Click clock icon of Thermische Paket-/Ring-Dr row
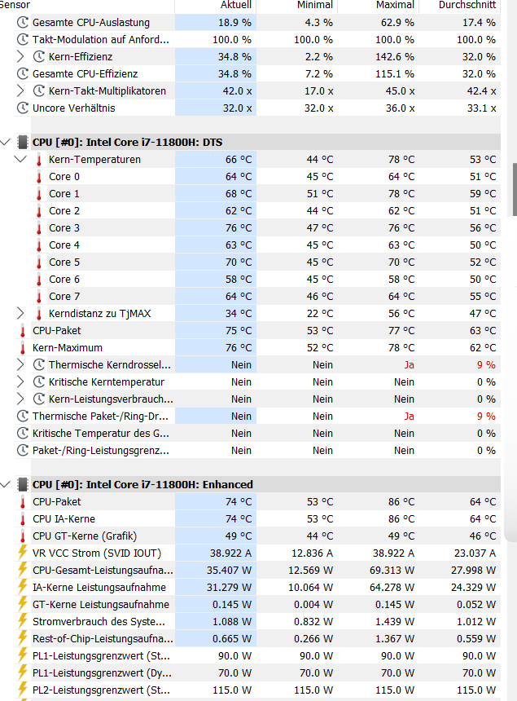Screen dimensions: 517x701 23,417
